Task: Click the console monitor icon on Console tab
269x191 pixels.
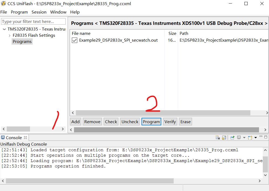Action: coord(3,138)
